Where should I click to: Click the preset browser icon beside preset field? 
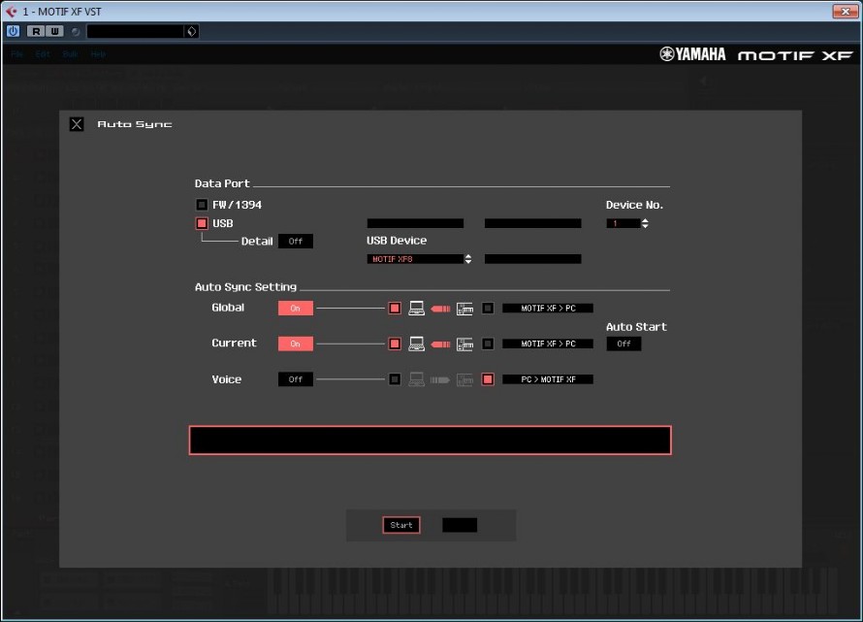[x=191, y=31]
